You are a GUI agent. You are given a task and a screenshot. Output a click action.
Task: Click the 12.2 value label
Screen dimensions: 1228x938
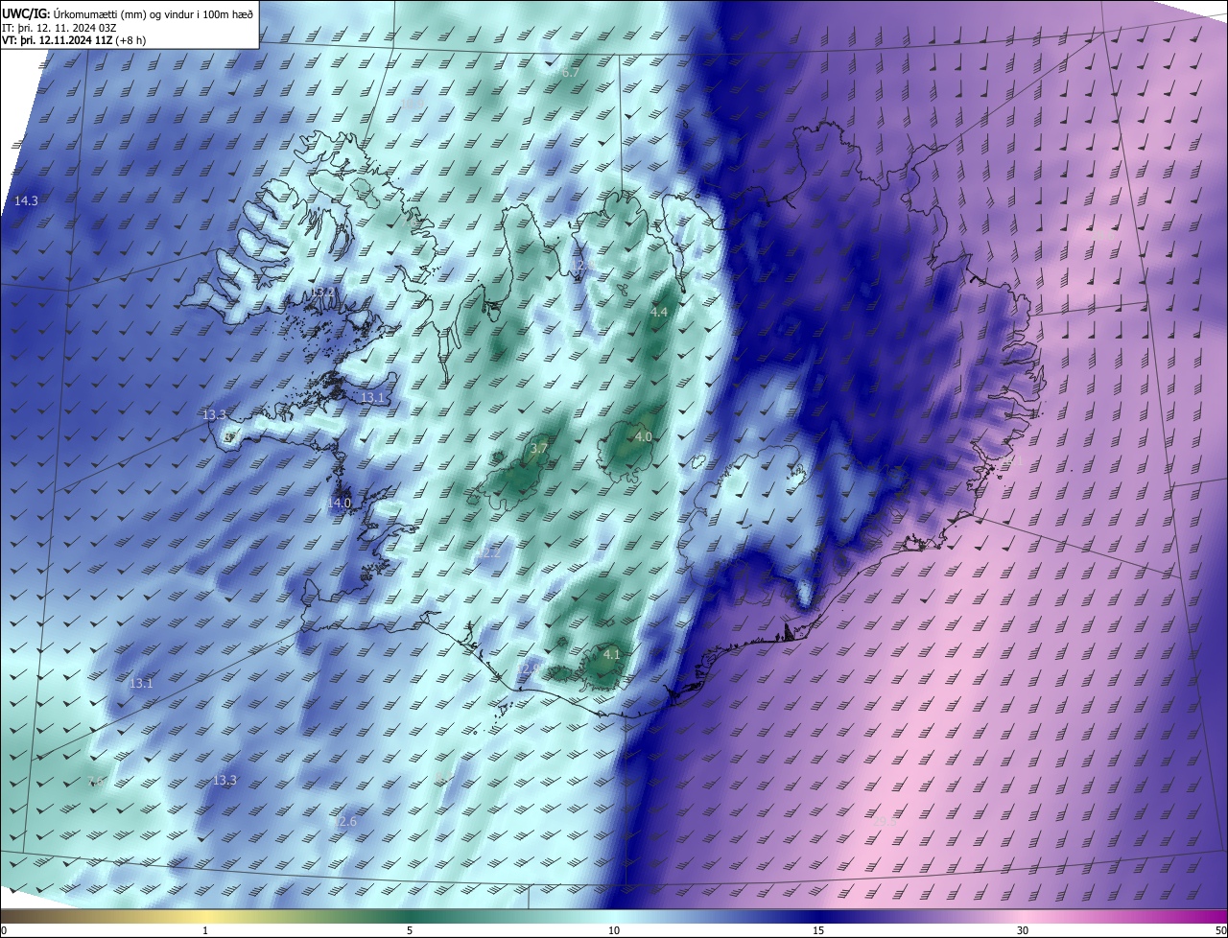click(490, 553)
